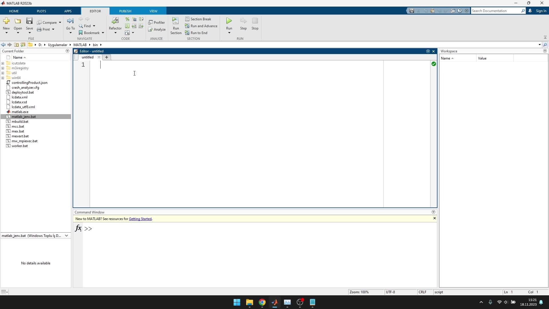Switch to the HOME tab
549x309 pixels.
coord(14,11)
